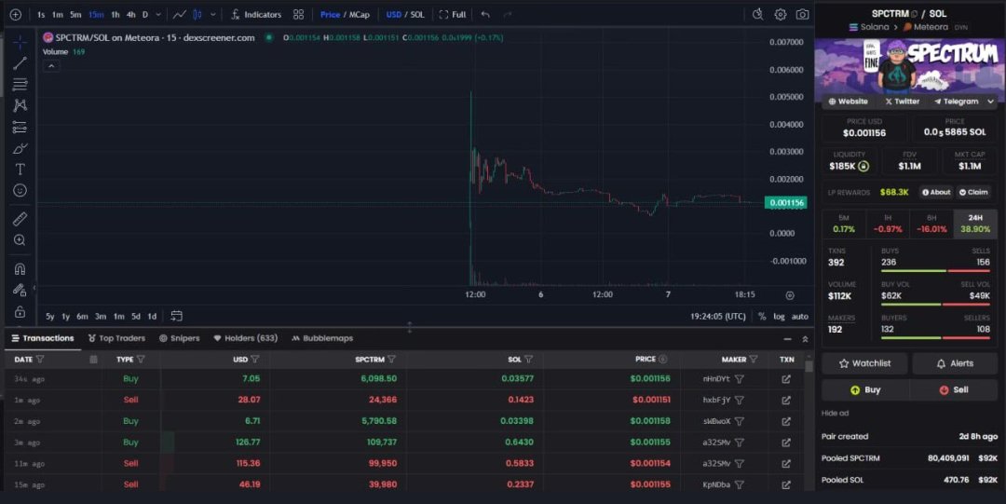Viewport: 1006px width, 504px height.
Task: Select candlestick chart style
Action: pos(197,15)
